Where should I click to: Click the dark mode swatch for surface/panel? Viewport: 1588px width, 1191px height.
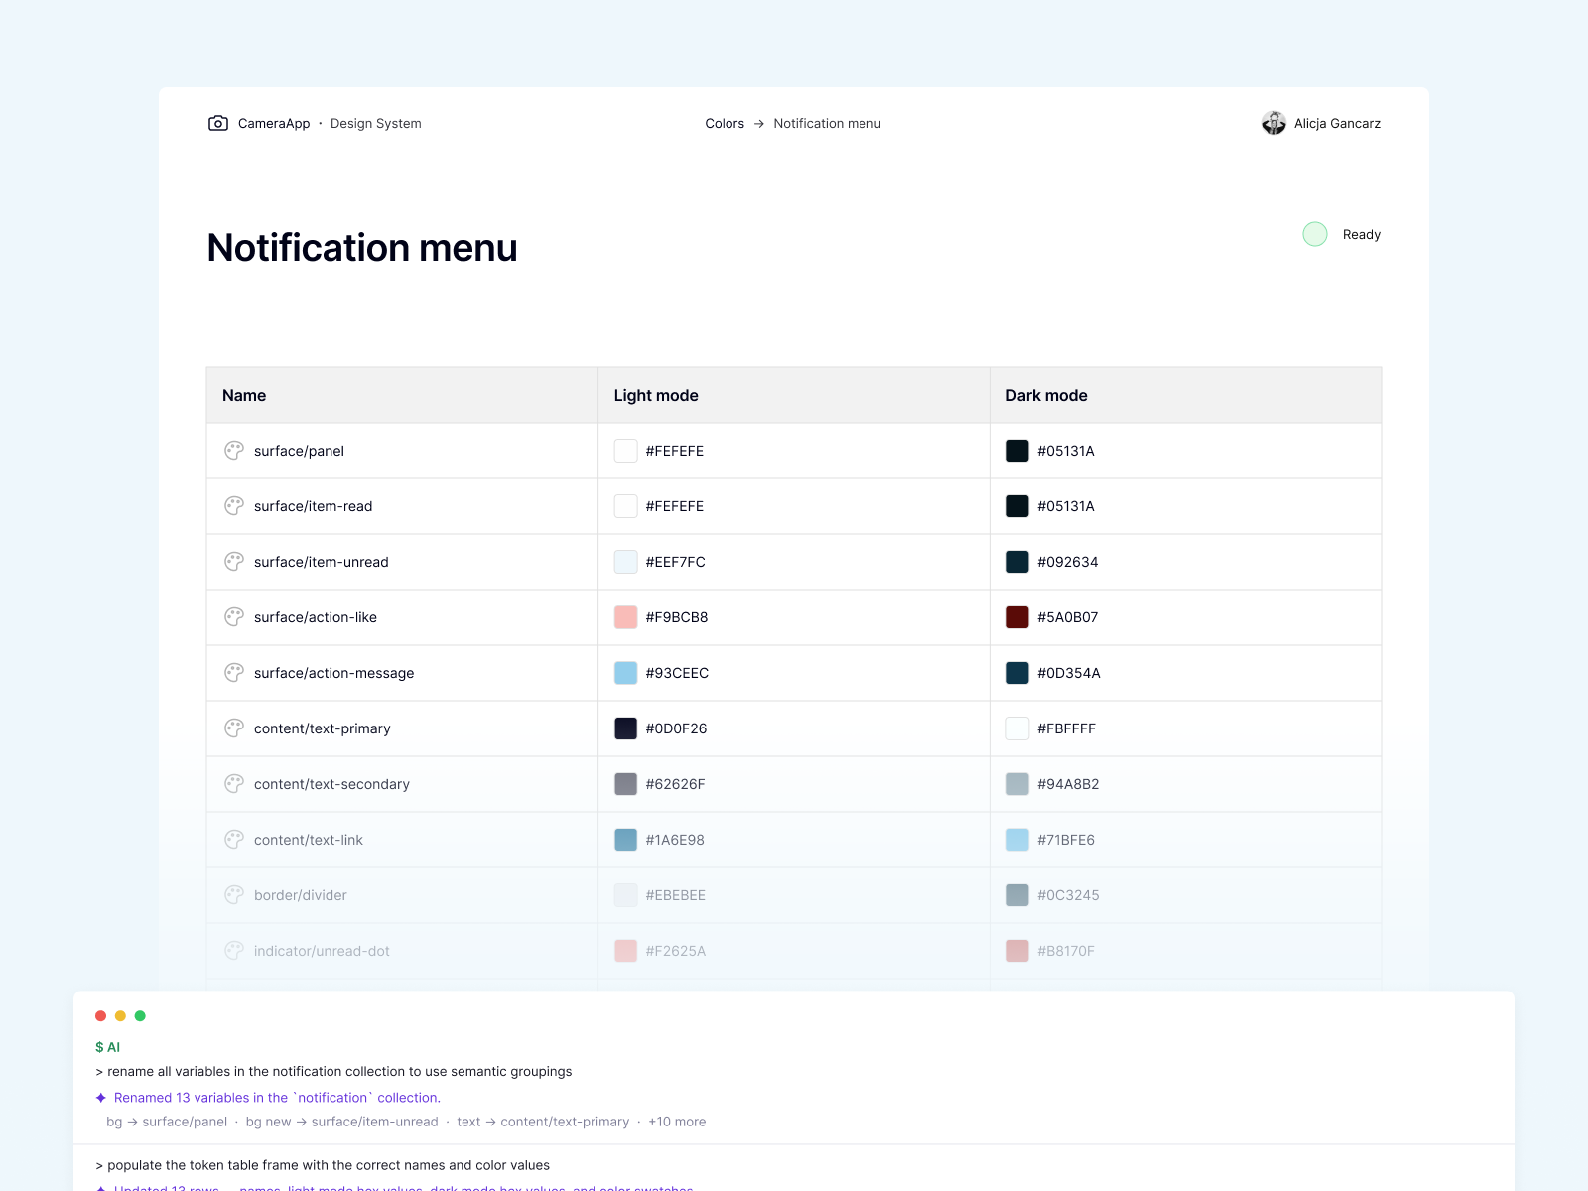1017,450
